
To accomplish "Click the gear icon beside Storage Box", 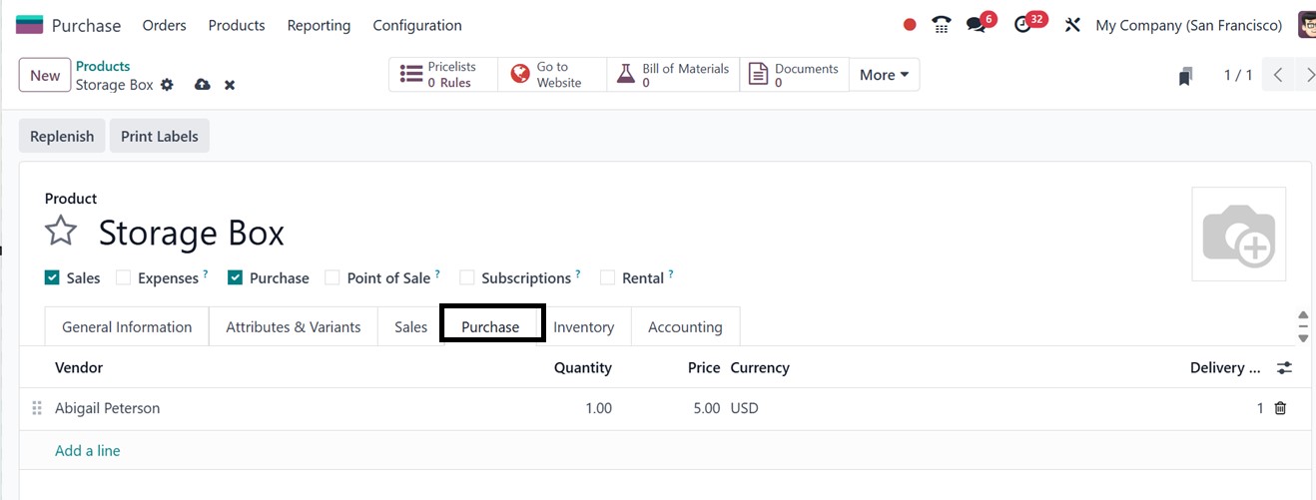I will coord(167,85).
